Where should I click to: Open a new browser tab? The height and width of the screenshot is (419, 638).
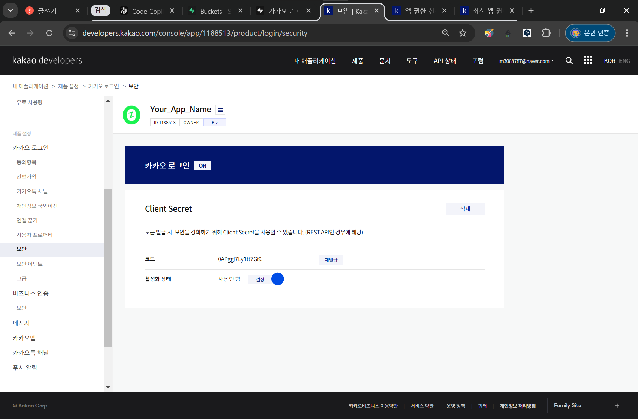pyautogui.click(x=531, y=10)
